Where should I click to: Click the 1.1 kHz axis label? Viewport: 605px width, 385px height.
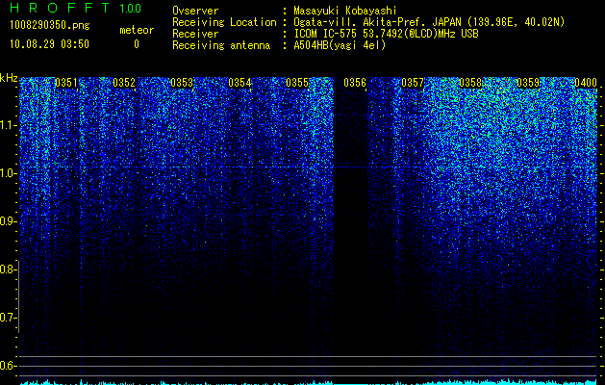(x=8, y=125)
